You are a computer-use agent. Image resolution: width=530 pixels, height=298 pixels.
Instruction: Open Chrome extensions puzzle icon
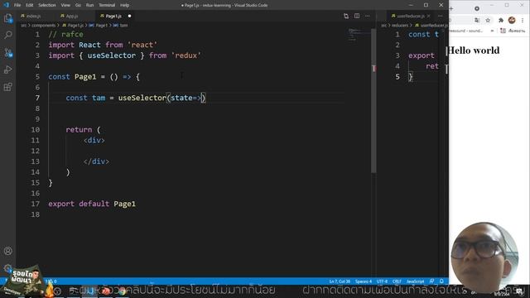[x=501, y=20]
